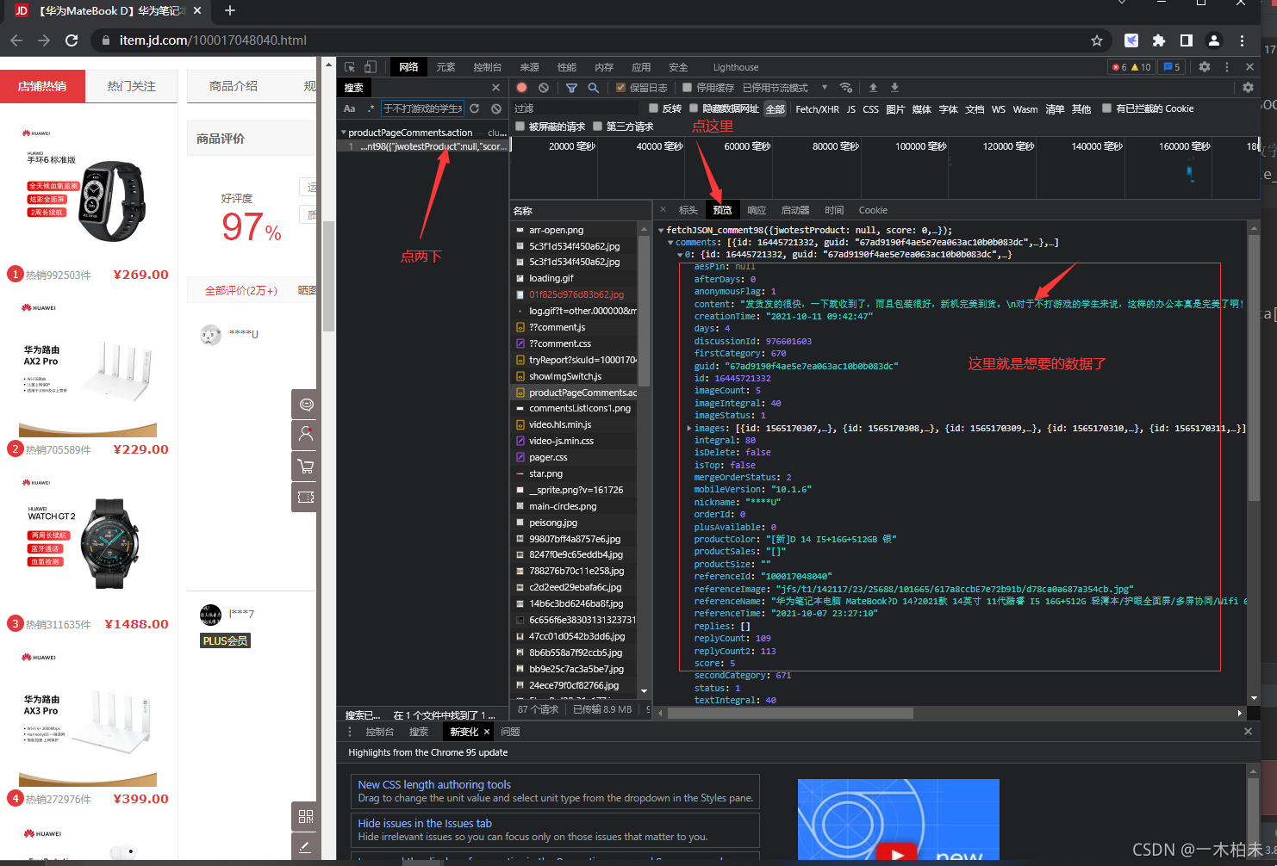The width and height of the screenshot is (1277, 866).
Task: Open Chrome extensions puzzle icon
Action: 1159,40
